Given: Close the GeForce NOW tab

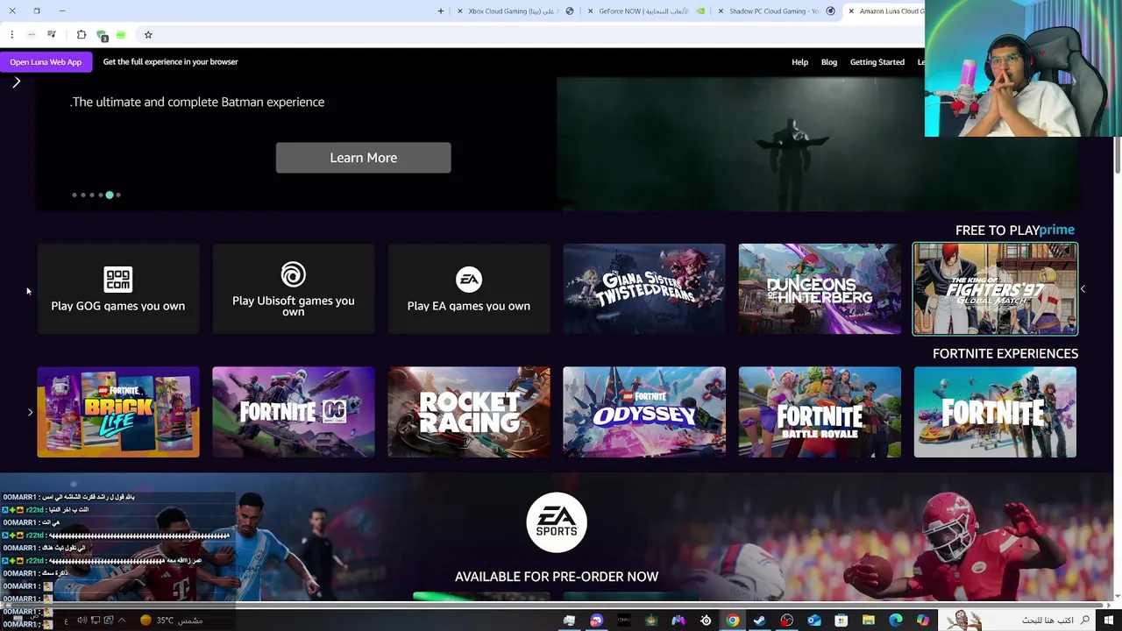Looking at the screenshot, I should click(590, 11).
